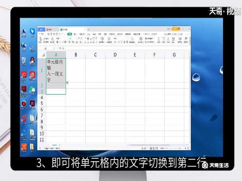The width and height of the screenshot is (242, 181).
Task: Click the Sort icon in ribbon
Action: click(x=169, y=39)
